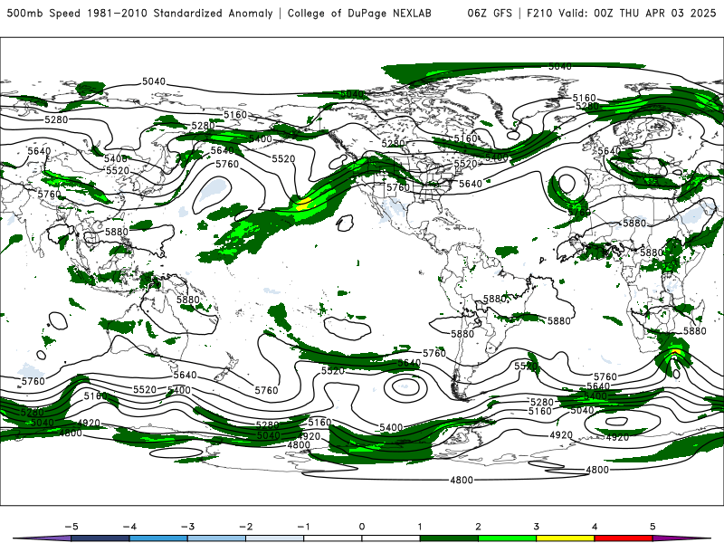The image size is (724, 543).
Task: Select the pale blue colorbar segment between -2 and -1
Action: coord(275,538)
